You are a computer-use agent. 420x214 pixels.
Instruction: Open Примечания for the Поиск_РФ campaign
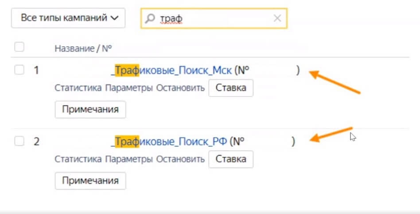[x=90, y=180]
